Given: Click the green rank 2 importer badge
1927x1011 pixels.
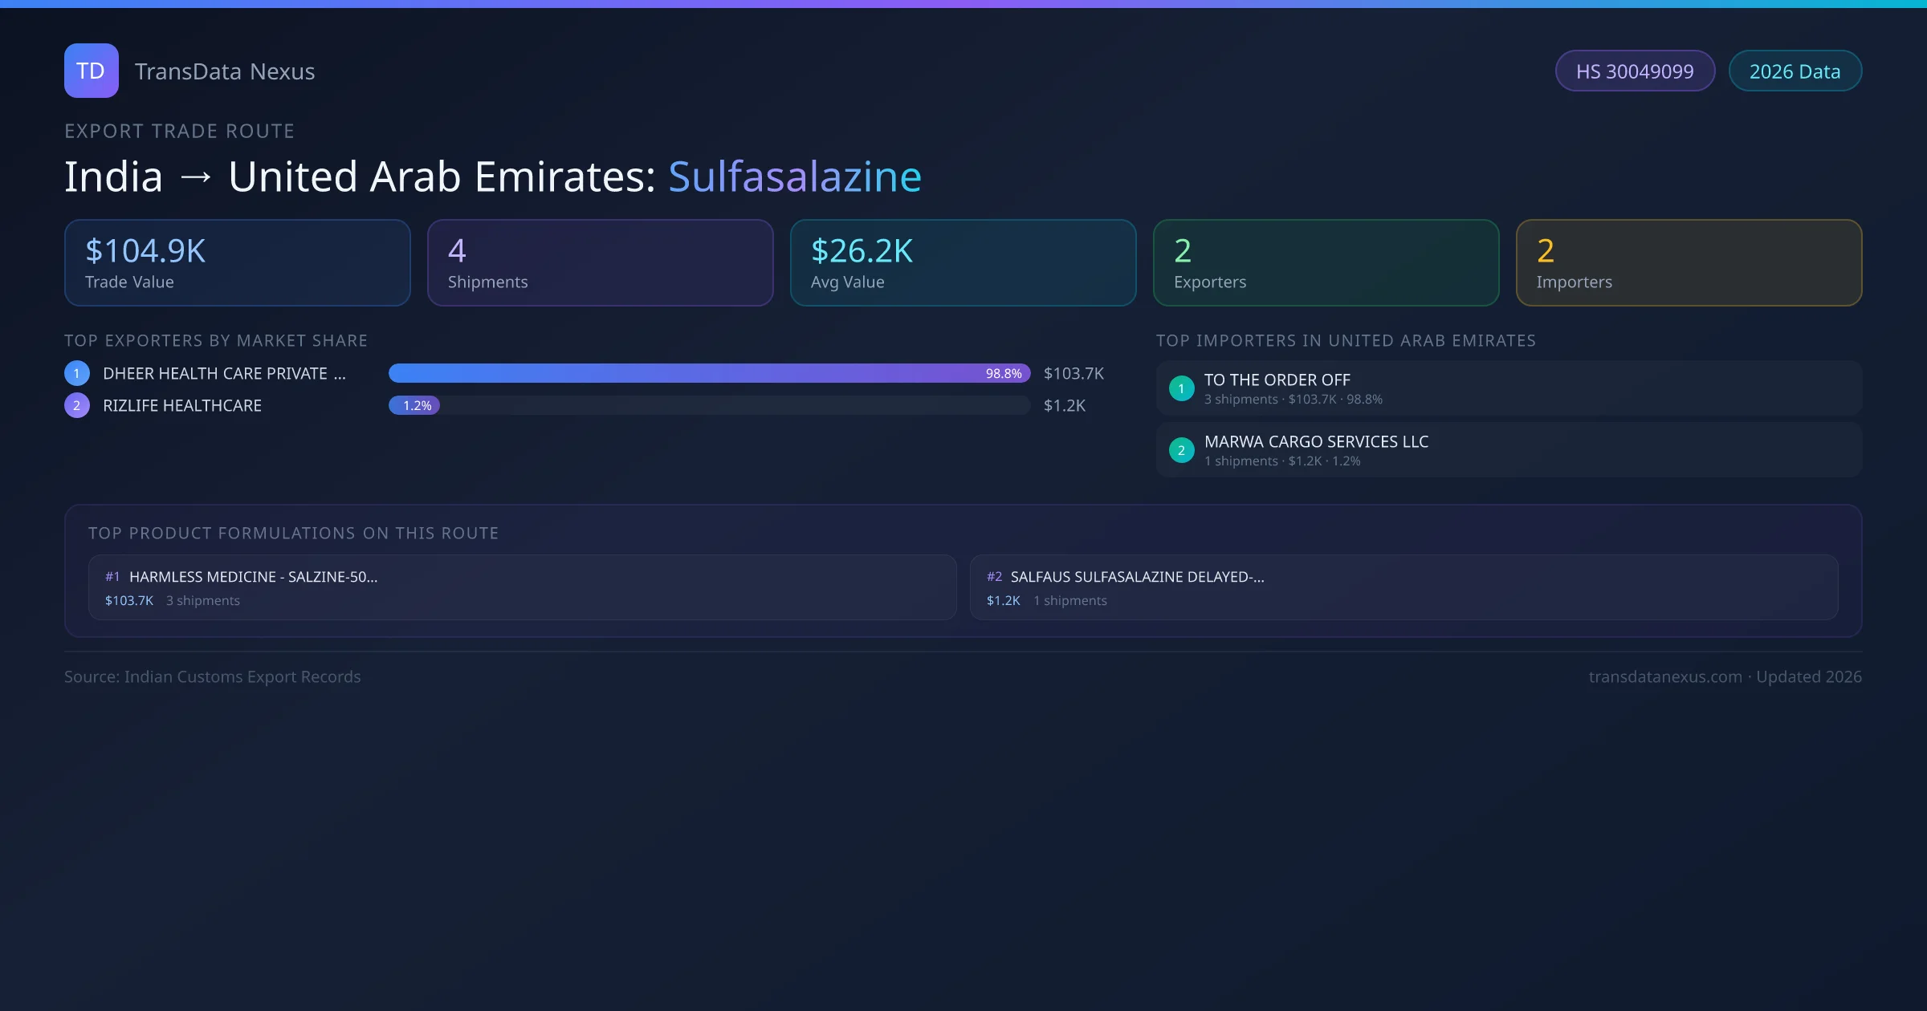Looking at the screenshot, I should tap(1181, 450).
